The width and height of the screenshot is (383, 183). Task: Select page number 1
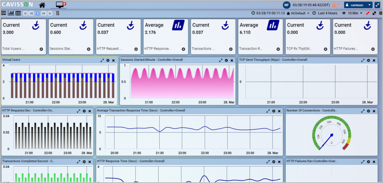point(38,13)
